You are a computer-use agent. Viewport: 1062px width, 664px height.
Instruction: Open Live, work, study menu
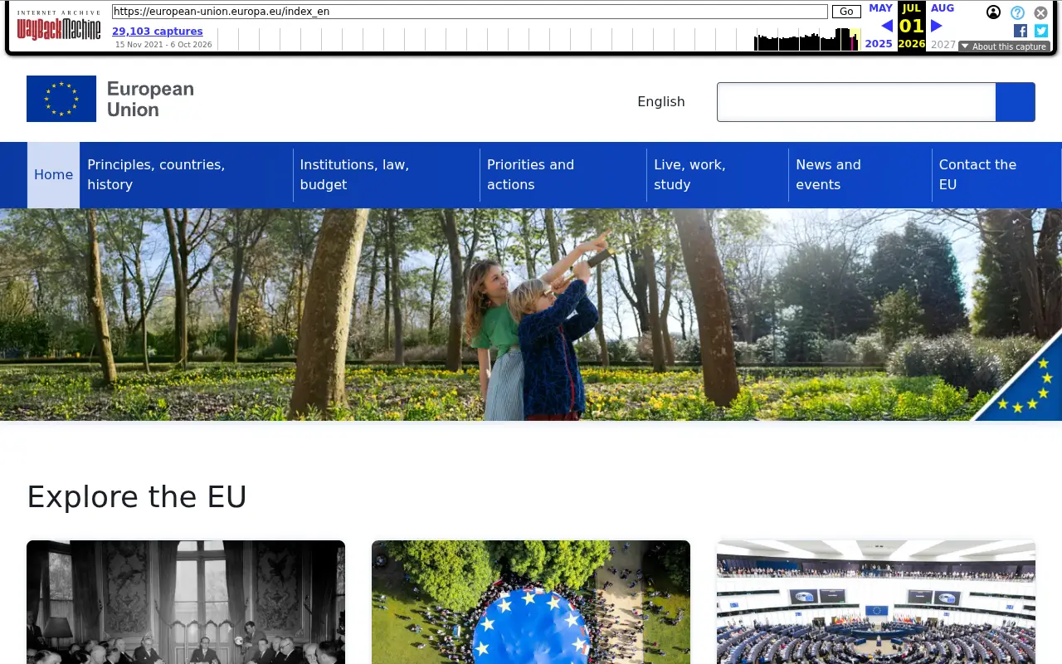pyautogui.click(x=718, y=175)
